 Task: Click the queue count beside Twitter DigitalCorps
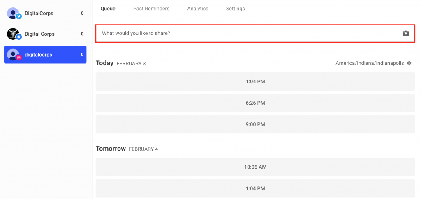[x=82, y=14]
